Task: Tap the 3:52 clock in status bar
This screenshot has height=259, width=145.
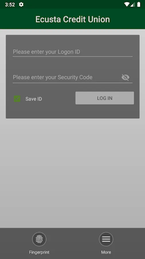Action: click(10, 5)
